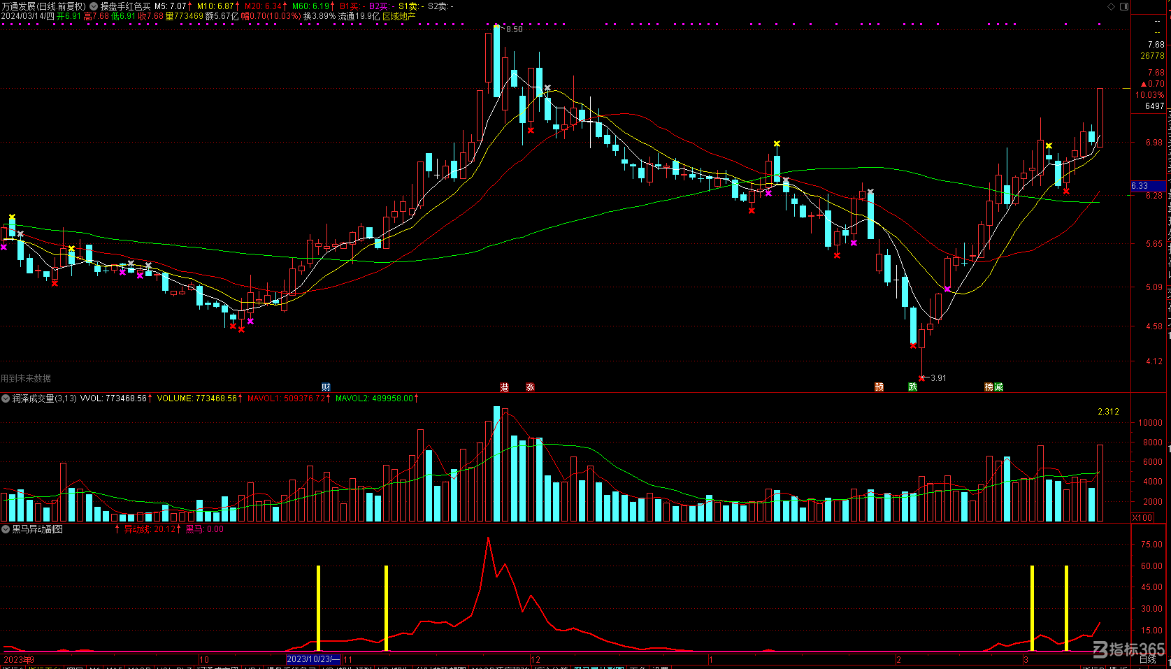Click the B2买 signal label

(381, 6)
